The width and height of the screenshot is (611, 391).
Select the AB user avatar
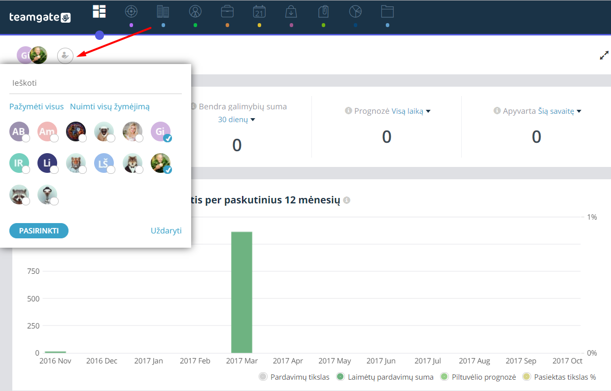point(19,131)
